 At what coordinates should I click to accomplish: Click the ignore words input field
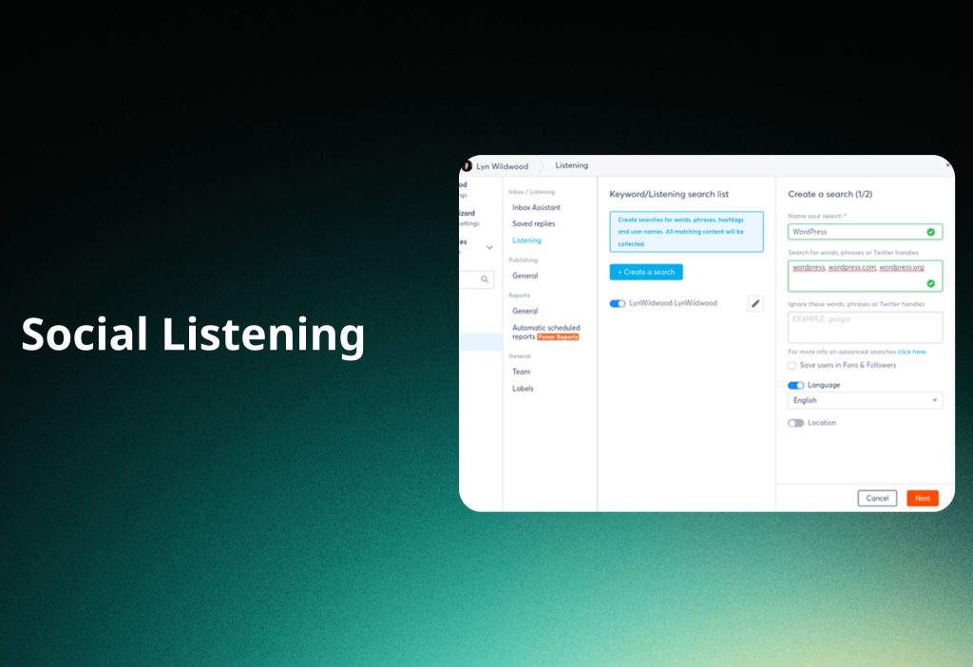(x=865, y=327)
